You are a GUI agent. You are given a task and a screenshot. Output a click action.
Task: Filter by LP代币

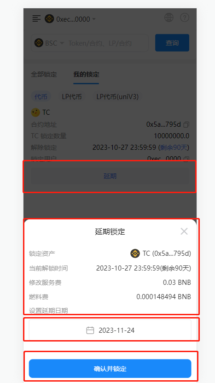pyautogui.click(x=72, y=97)
